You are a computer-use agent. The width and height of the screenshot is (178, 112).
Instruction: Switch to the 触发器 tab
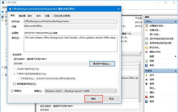(x=22, y=16)
